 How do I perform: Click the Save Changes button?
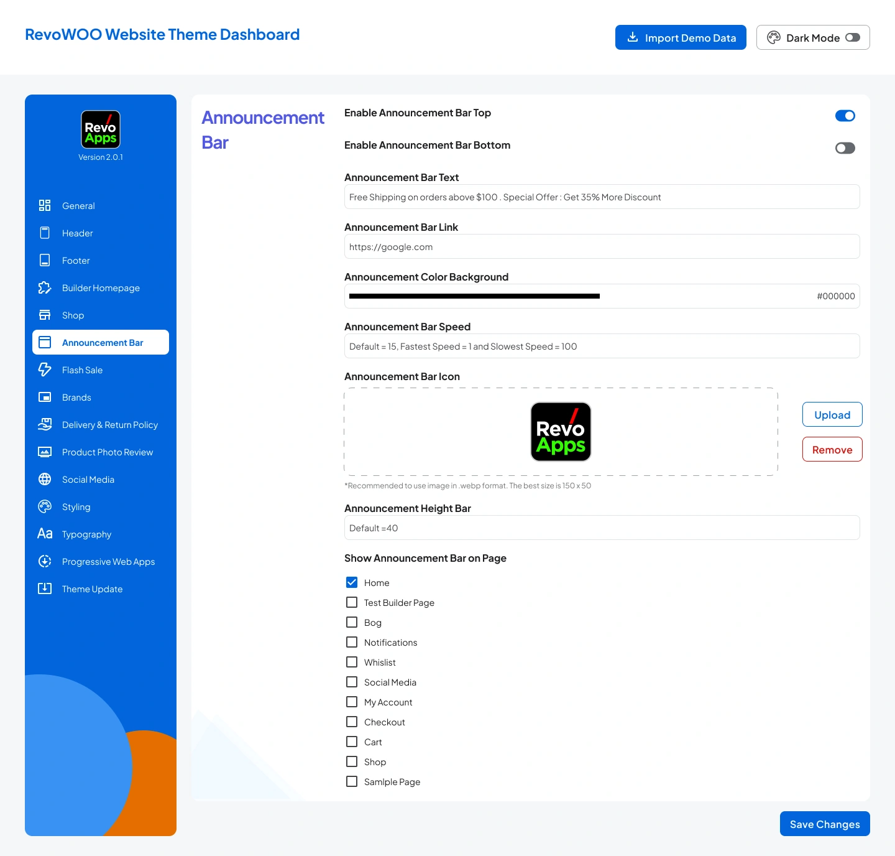(825, 824)
